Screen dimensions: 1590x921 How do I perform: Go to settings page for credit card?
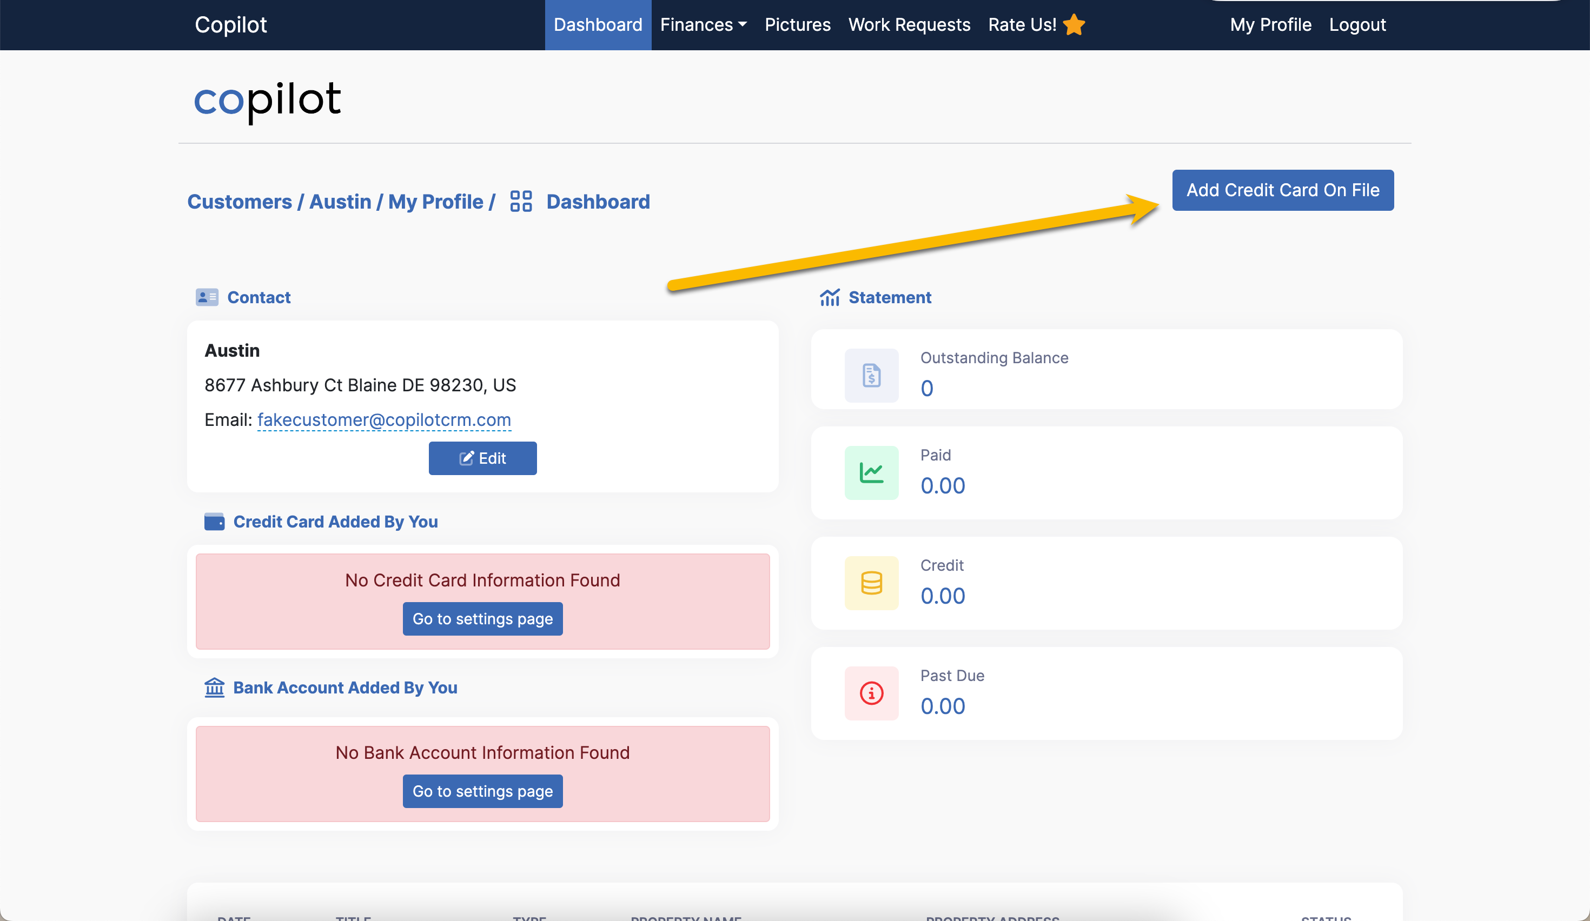click(x=482, y=619)
